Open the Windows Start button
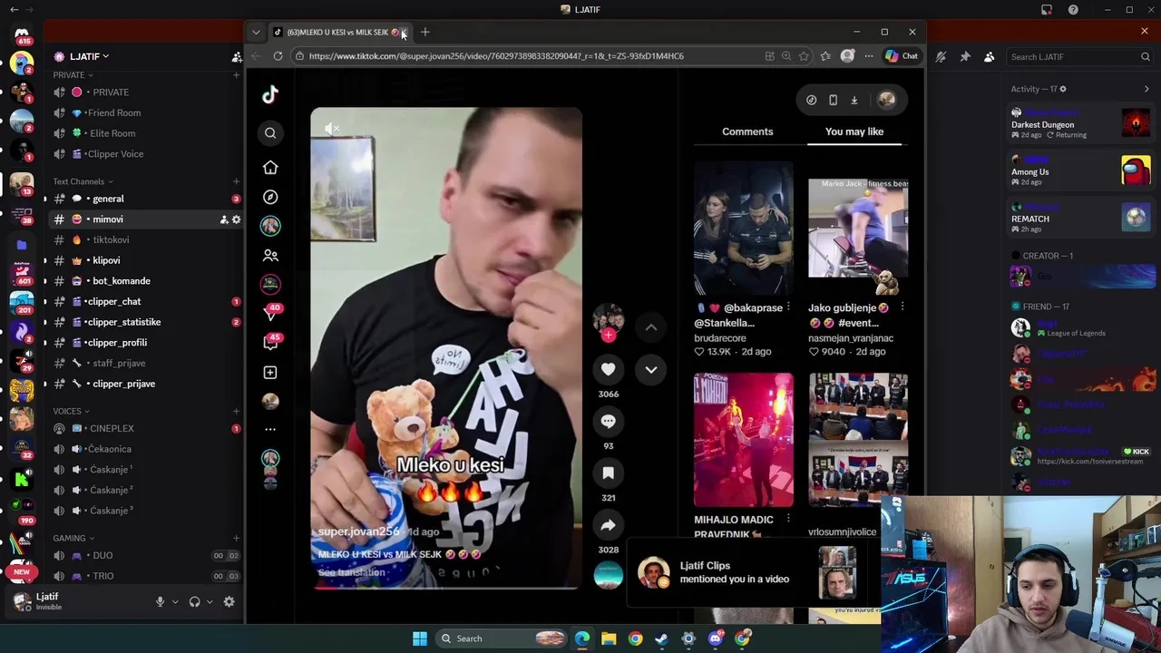1161x653 pixels. (x=419, y=638)
